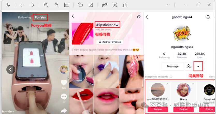Click the notification bell on goodthingss4 profile

(208, 17)
